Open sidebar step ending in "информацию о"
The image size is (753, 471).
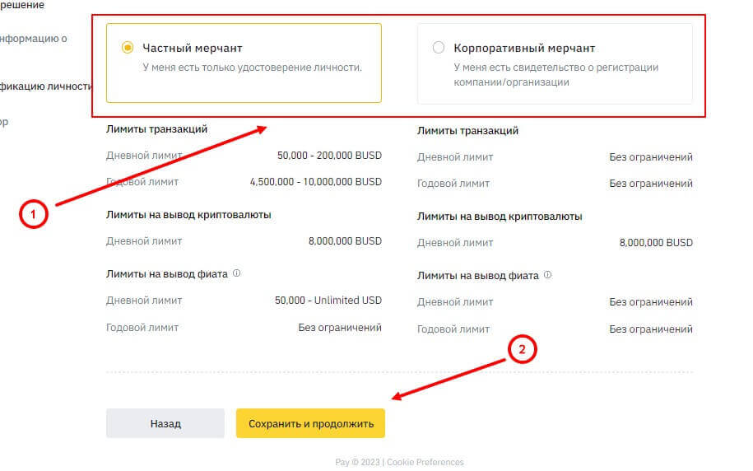click(33, 38)
